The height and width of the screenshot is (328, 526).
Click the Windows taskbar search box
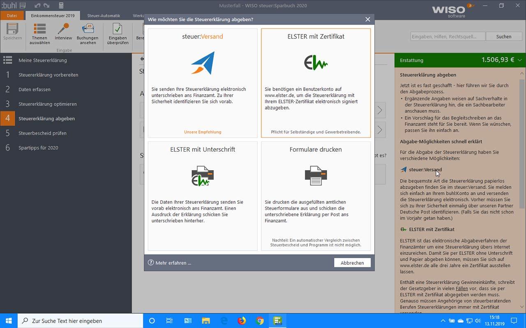click(x=81, y=321)
